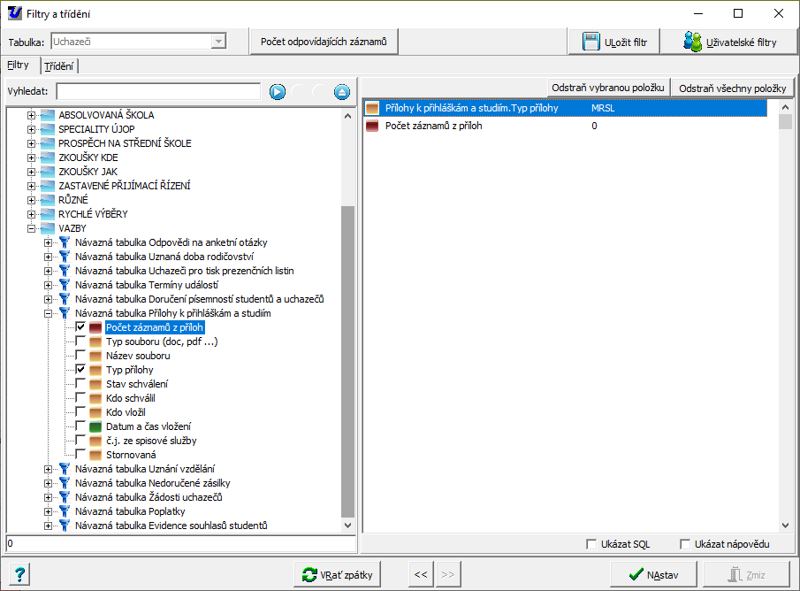Click the green icon beside Datum a čas vložení

click(x=95, y=426)
